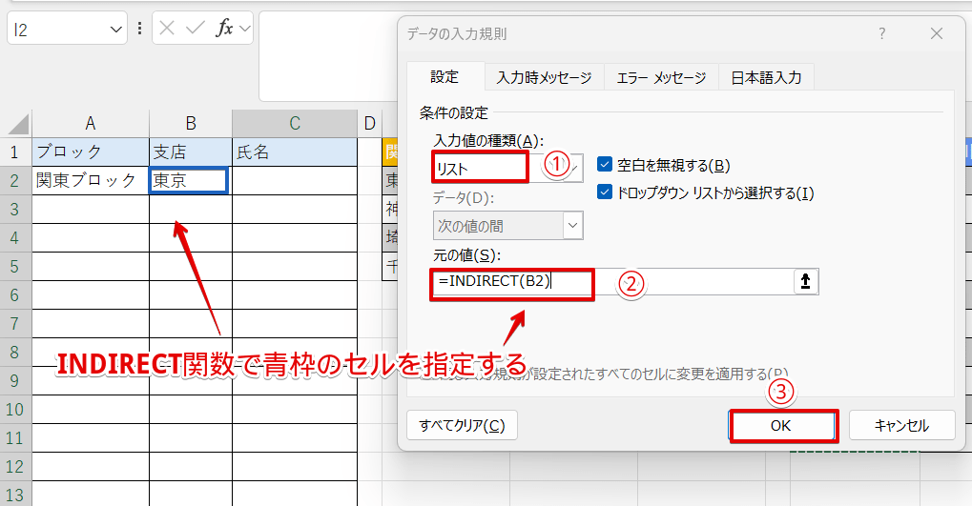Screen dimensions: 972x506
Task: Switch to the 入力時メッセージ tab
Action: [x=544, y=77]
